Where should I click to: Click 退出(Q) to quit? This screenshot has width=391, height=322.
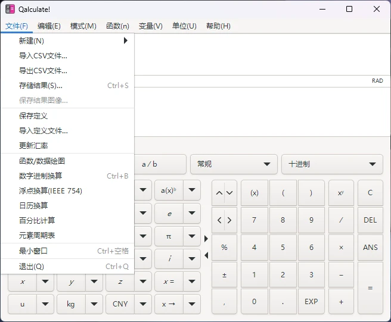tap(67, 267)
